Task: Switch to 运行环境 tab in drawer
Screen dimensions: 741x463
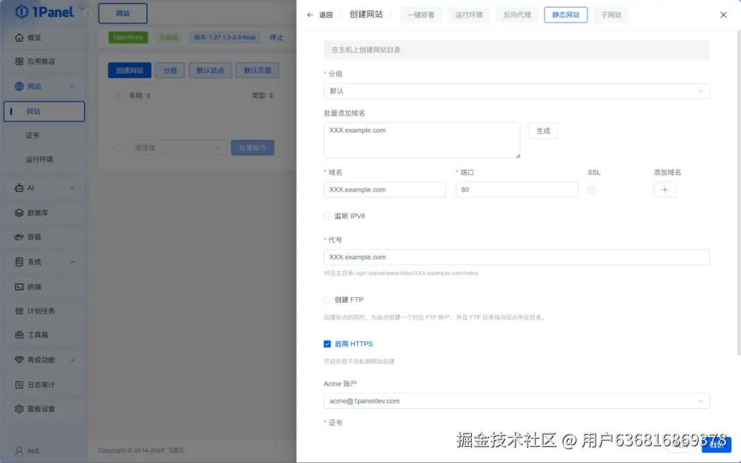Action: coord(468,15)
